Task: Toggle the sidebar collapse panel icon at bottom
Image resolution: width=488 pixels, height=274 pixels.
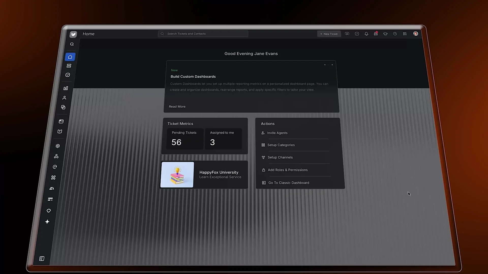Action: click(x=42, y=259)
